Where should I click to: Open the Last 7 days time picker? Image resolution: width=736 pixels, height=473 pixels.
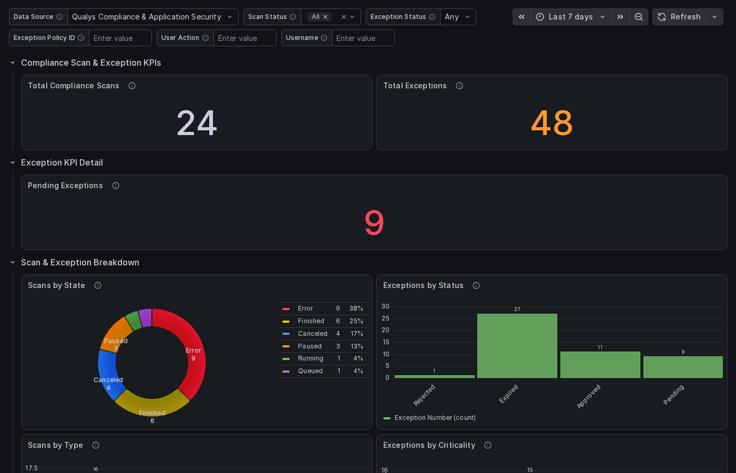[x=571, y=17]
